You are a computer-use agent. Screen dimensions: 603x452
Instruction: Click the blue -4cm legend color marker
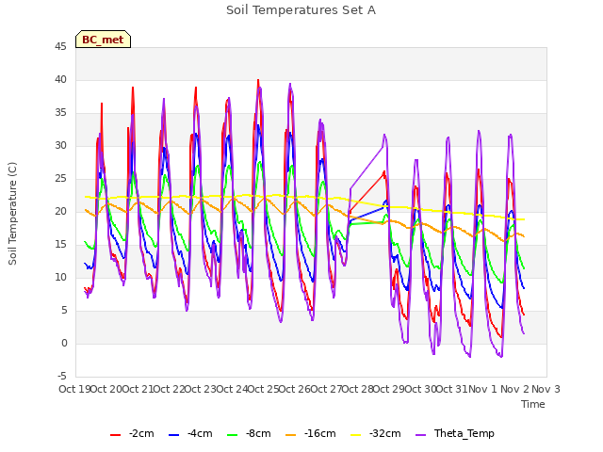[173, 435]
